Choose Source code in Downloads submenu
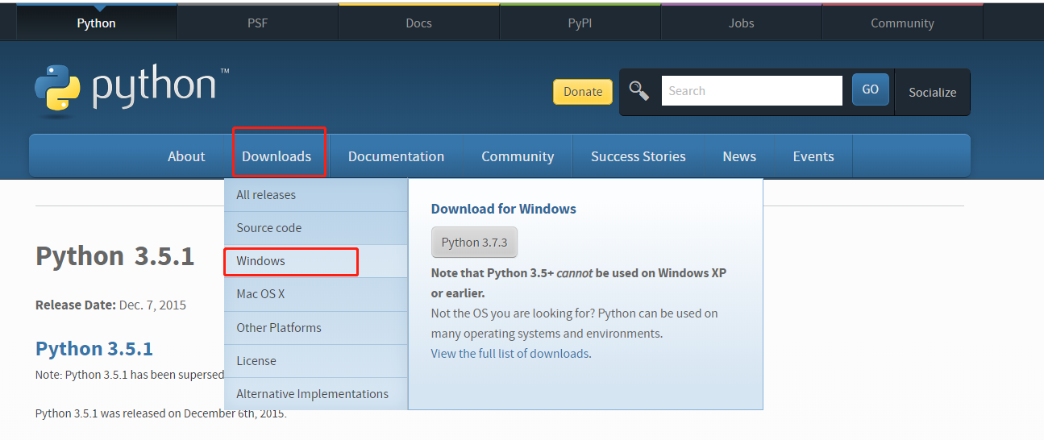 (316, 228)
